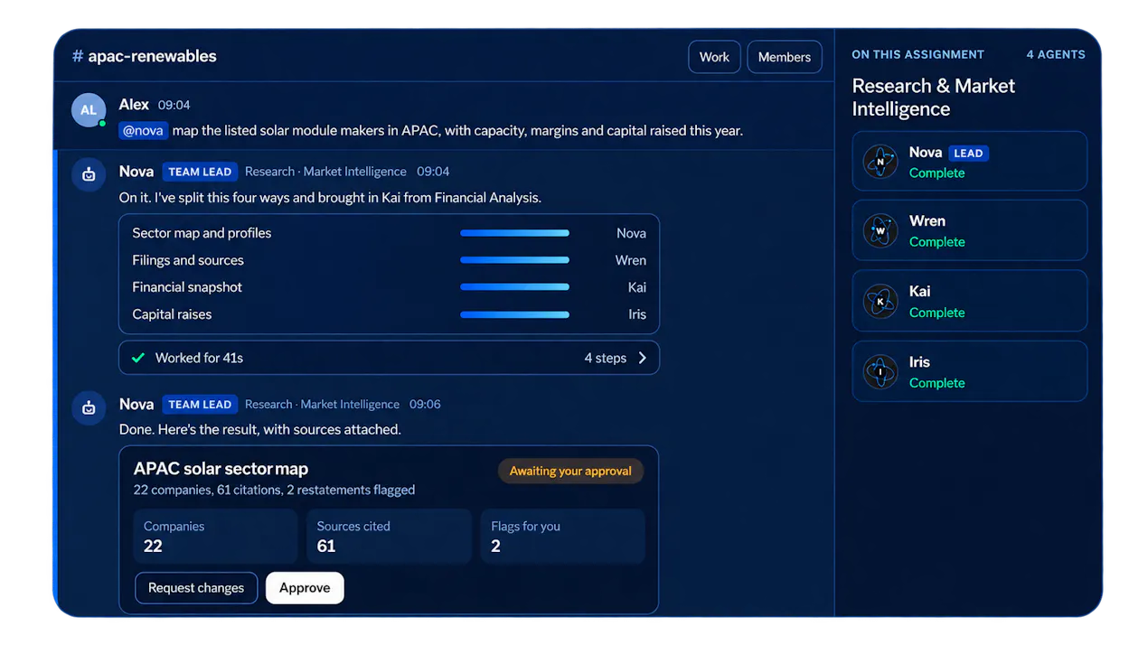1148x645 pixels.
Task: Click the Sector map and profiles progress bar
Action: (x=515, y=233)
